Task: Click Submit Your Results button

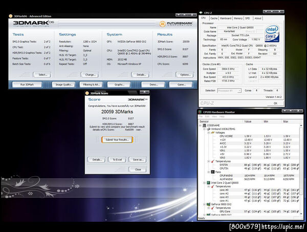Action: coord(117,140)
